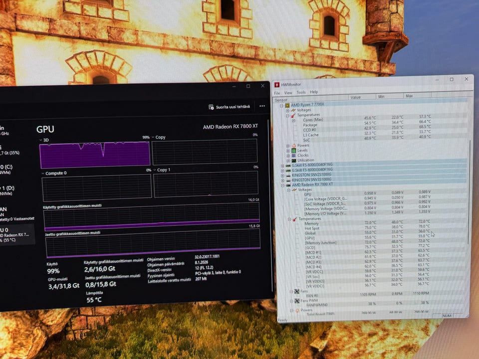Click the Min column header
Viewport: 479px width, 359px height.
click(x=389, y=96)
